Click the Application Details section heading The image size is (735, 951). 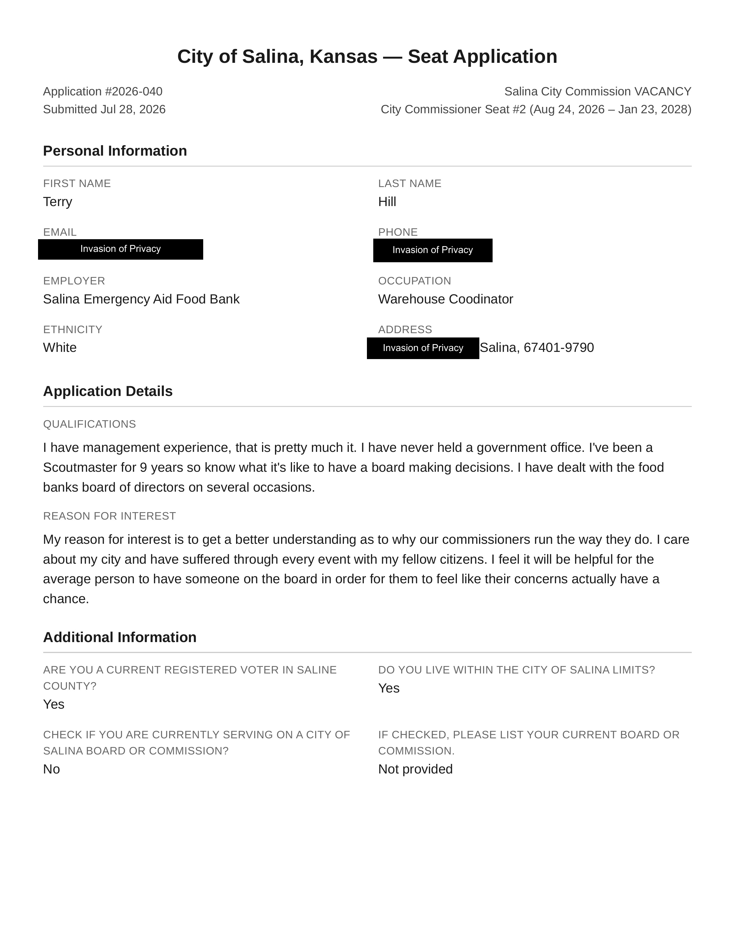108,391
